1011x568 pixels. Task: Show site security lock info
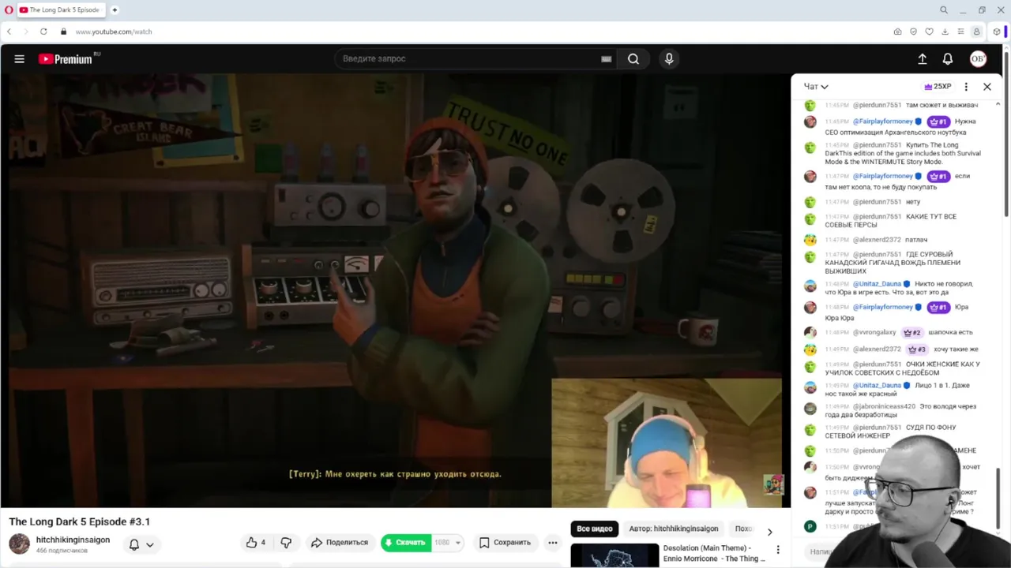tap(63, 32)
